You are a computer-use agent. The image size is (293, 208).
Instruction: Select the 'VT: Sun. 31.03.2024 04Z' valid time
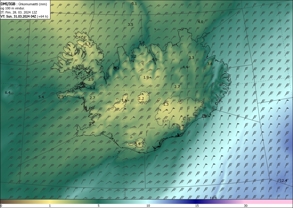(18, 16)
